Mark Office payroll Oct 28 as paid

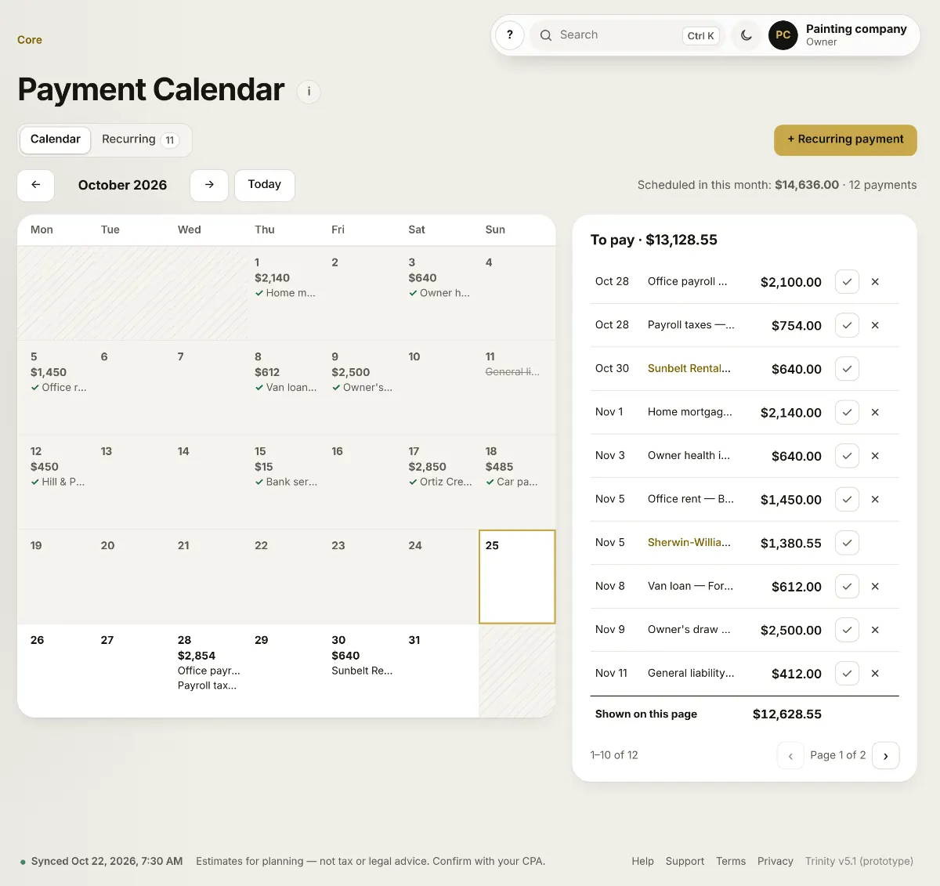tap(847, 282)
